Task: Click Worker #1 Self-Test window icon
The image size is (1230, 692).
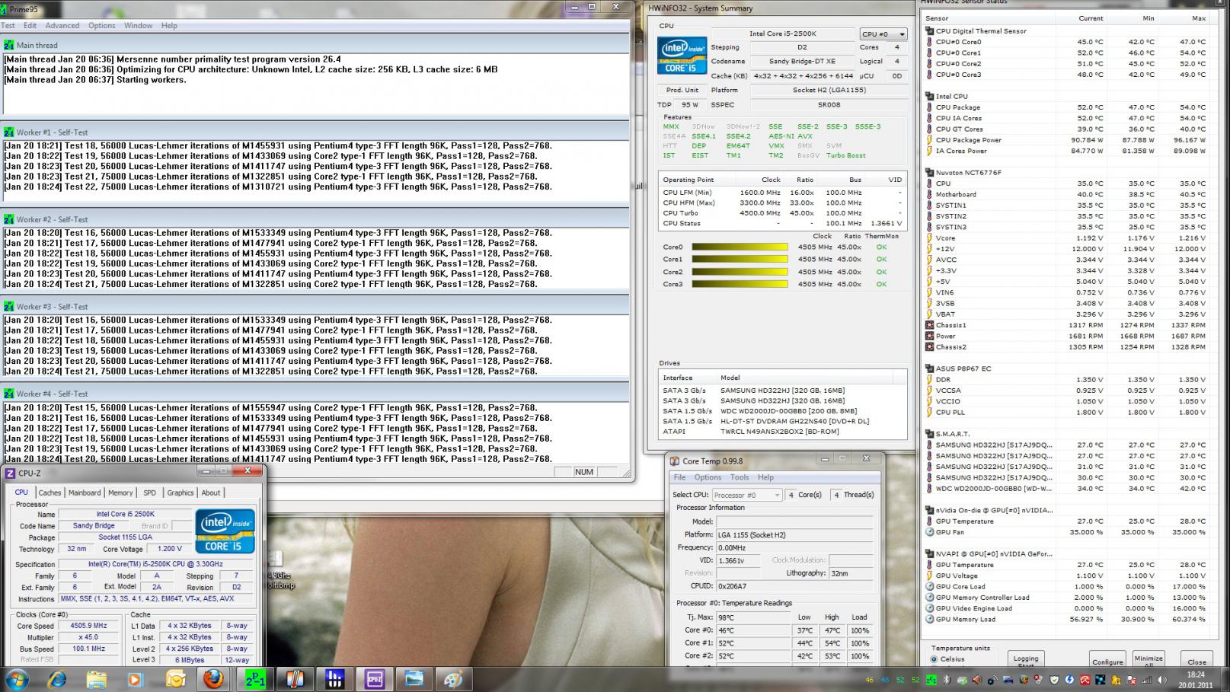Action: pyautogui.click(x=9, y=132)
